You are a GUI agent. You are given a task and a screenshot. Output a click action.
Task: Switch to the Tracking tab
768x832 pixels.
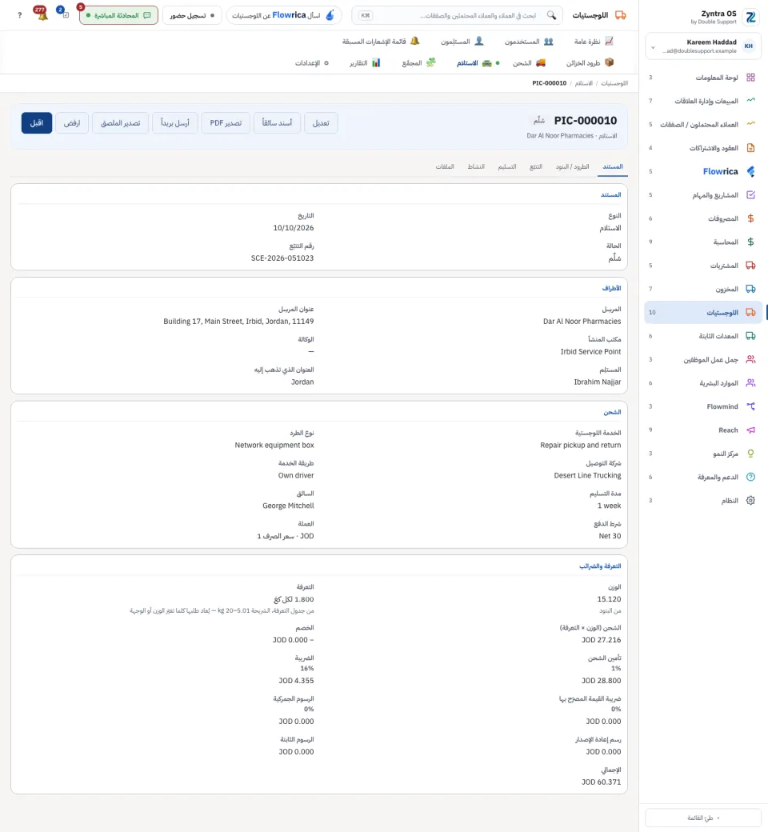point(536,166)
